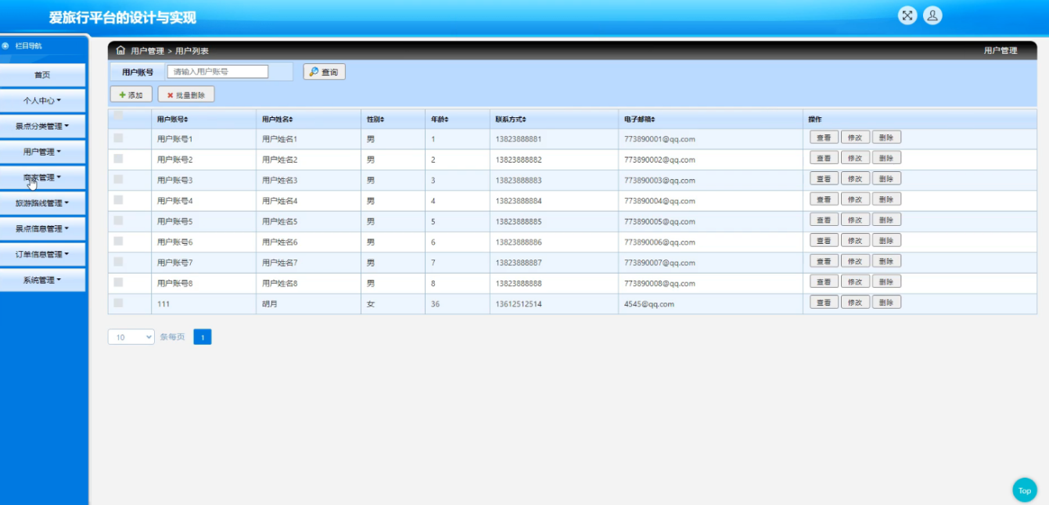Click 删除 for 用户账号3 row
The image size is (1049, 505).
(886, 178)
